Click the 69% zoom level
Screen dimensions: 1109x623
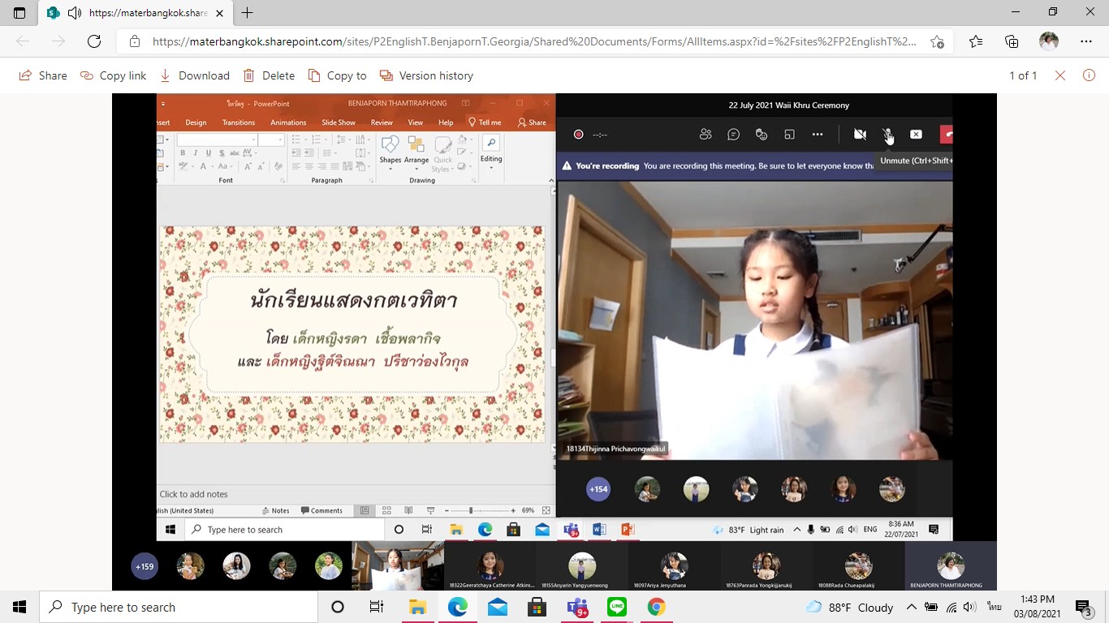[528, 510]
